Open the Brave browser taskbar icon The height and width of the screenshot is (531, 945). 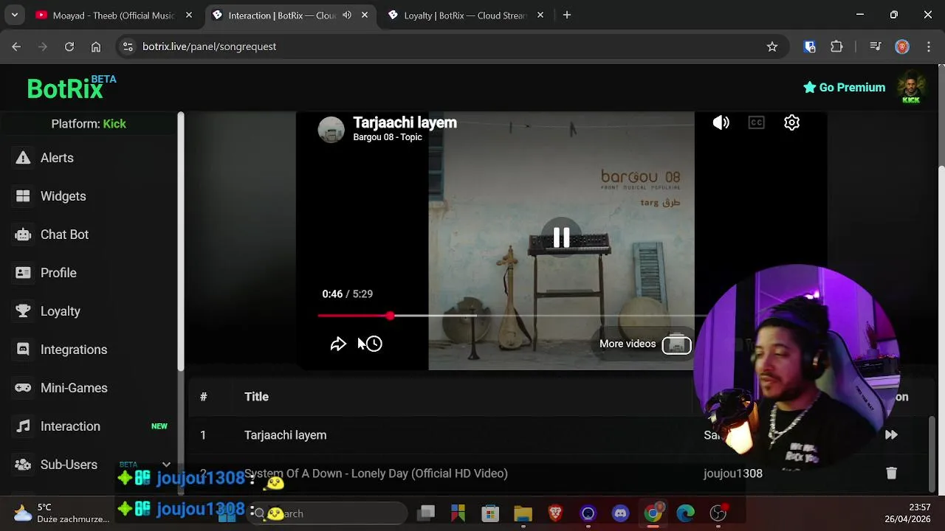click(555, 513)
